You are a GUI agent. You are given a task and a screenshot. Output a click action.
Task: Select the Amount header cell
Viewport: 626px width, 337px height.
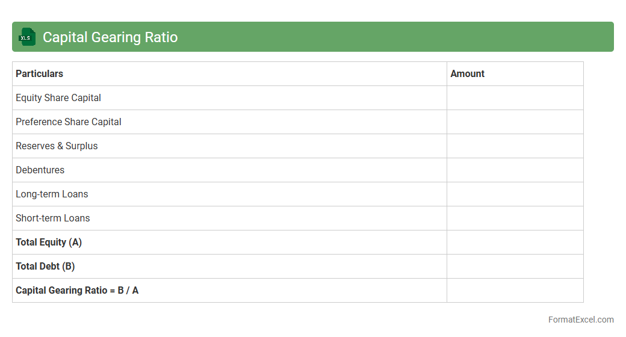click(467, 74)
